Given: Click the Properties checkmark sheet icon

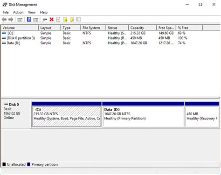Looking at the screenshot, I should click(58, 20).
